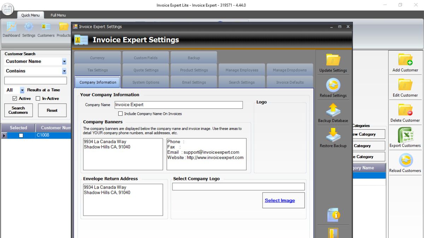Click the Edit Customer icon
Image resolution: width=424 pixels, height=238 pixels.
pos(405,85)
